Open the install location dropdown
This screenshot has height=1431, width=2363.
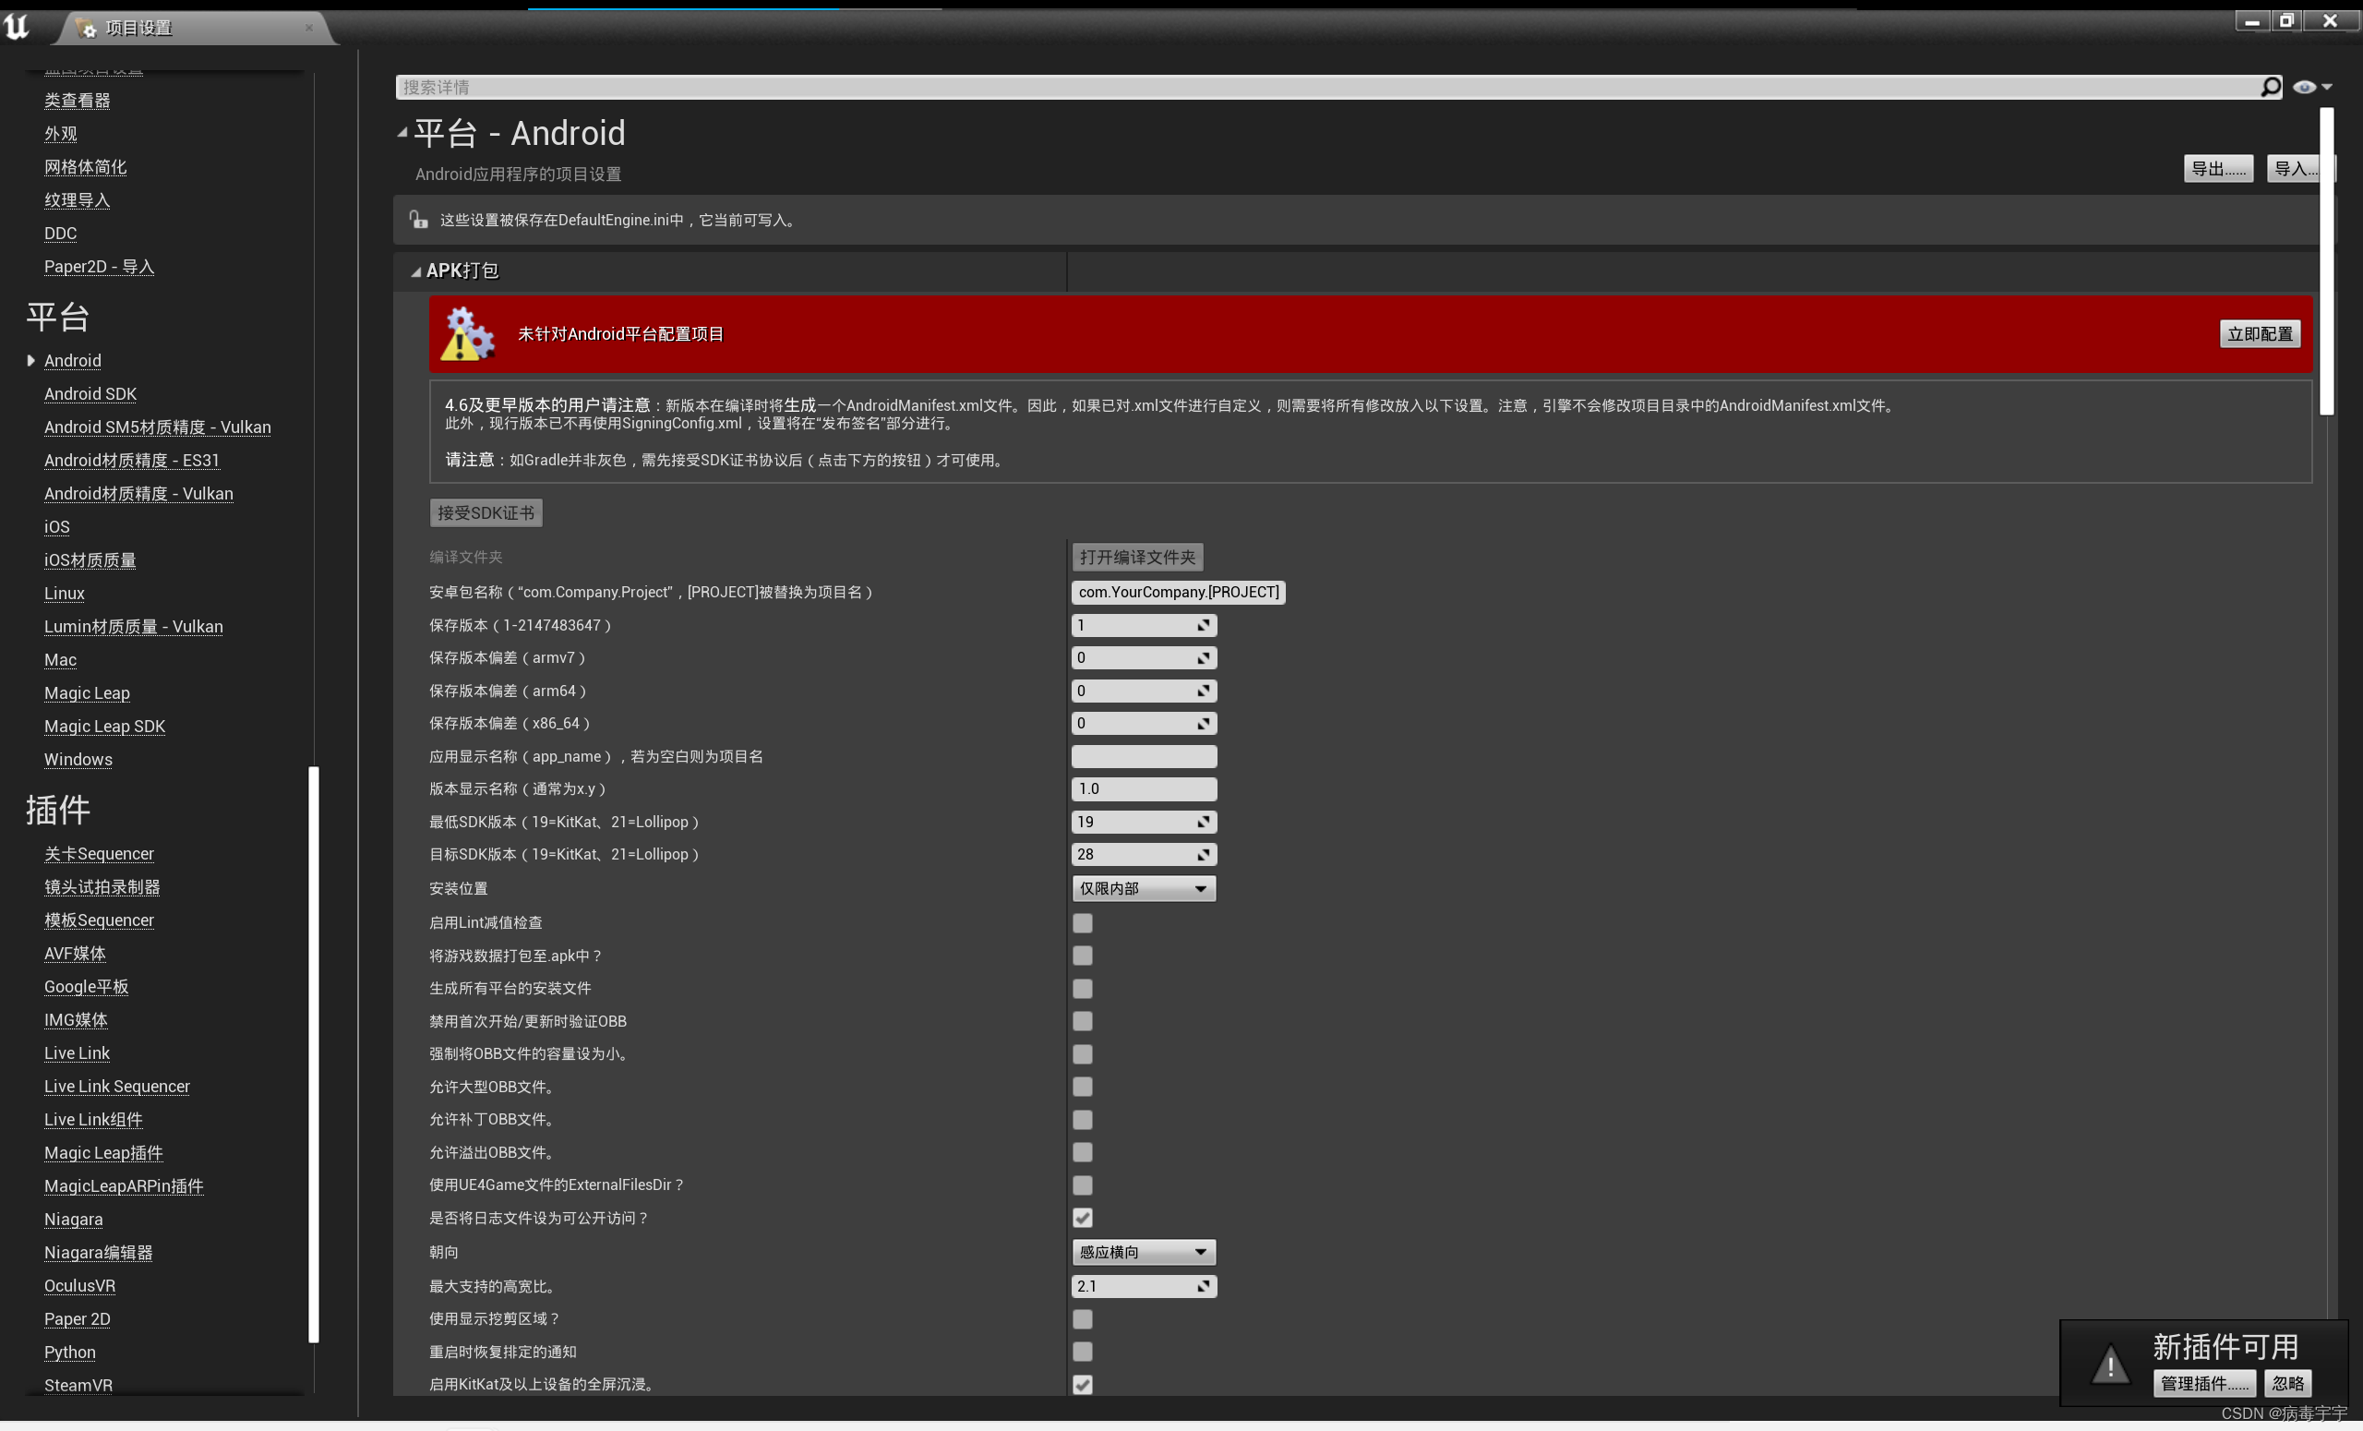[x=1143, y=889]
